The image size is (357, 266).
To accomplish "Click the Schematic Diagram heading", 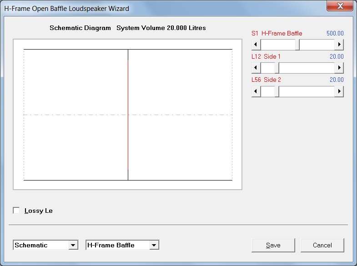I will click(x=80, y=28).
